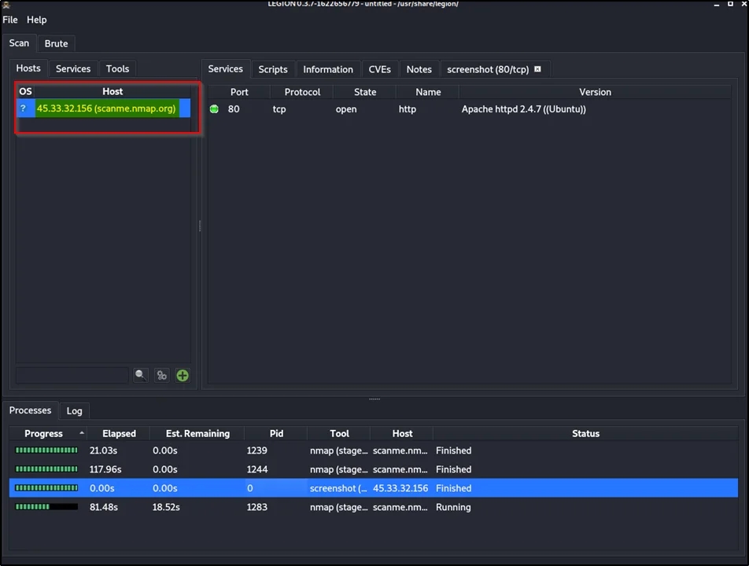Switch to the Brute tab
The image size is (749, 566).
56,44
